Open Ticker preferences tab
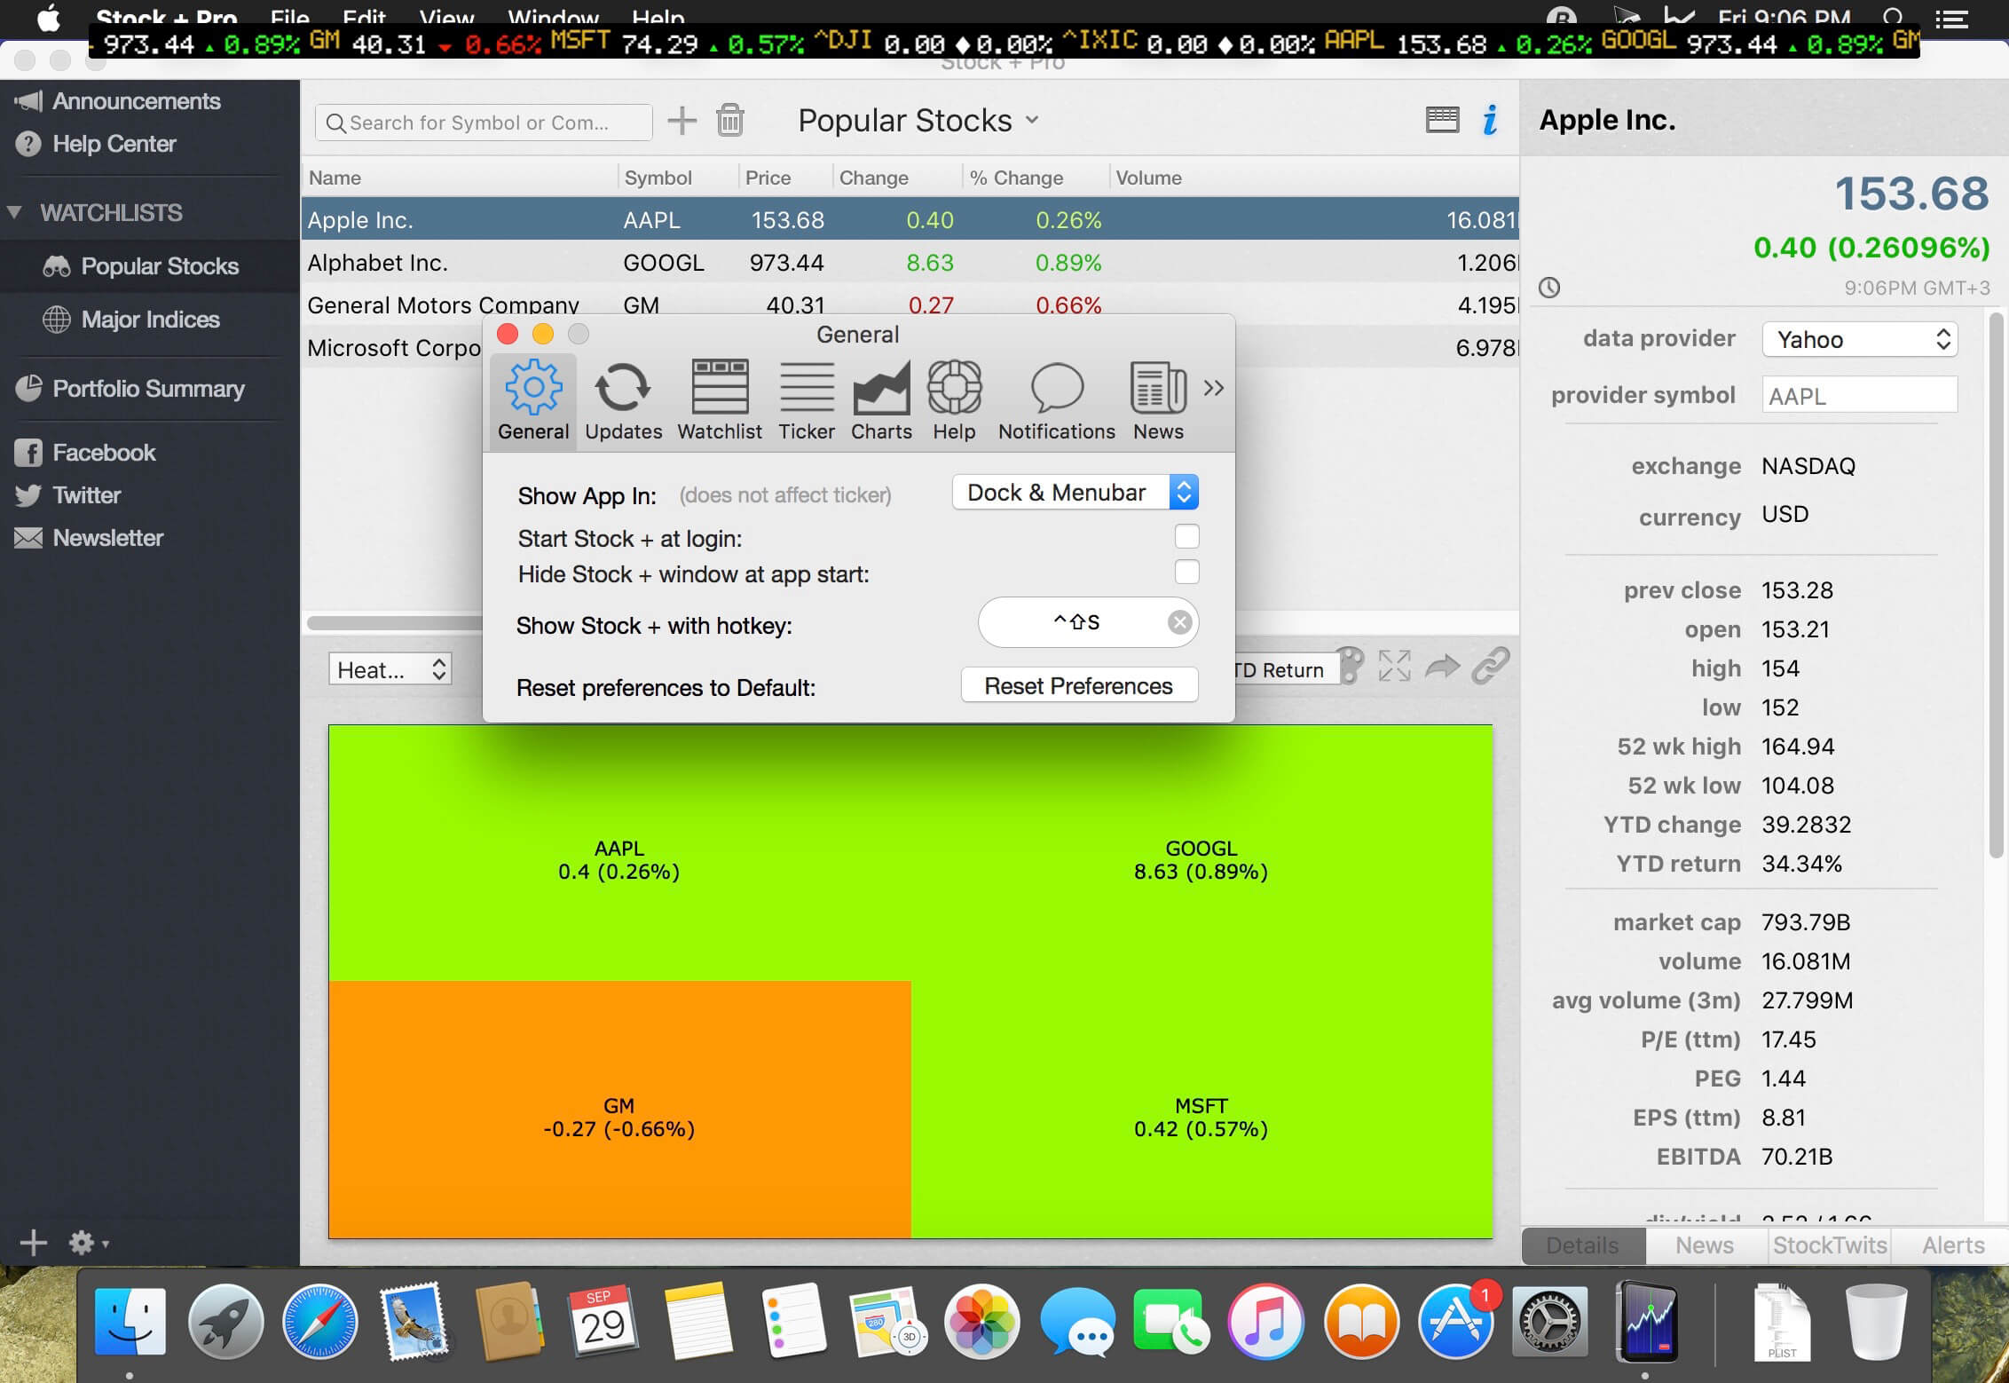2009x1383 pixels. pyautogui.click(x=807, y=400)
